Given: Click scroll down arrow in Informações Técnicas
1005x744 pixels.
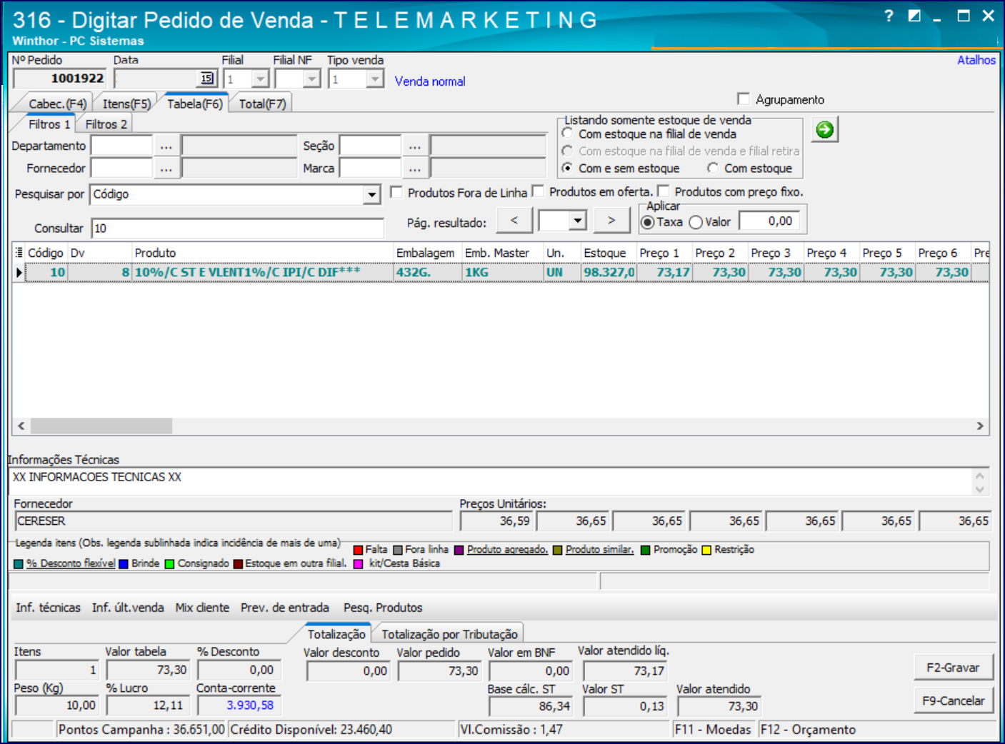Looking at the screenshot, I should [980, 489].
